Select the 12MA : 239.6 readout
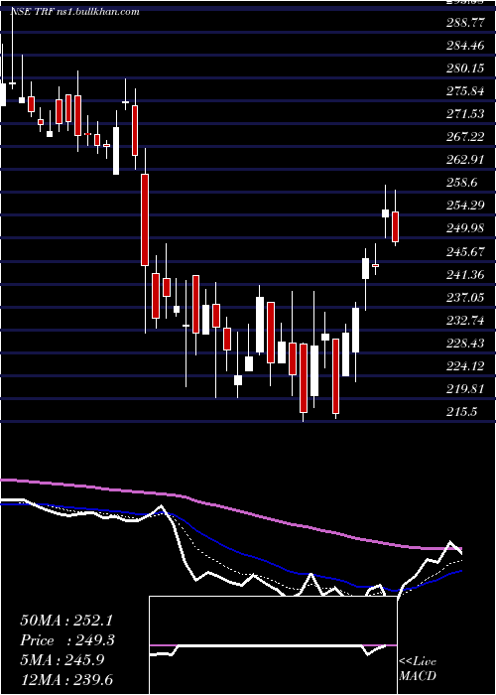 coord(66,679)
